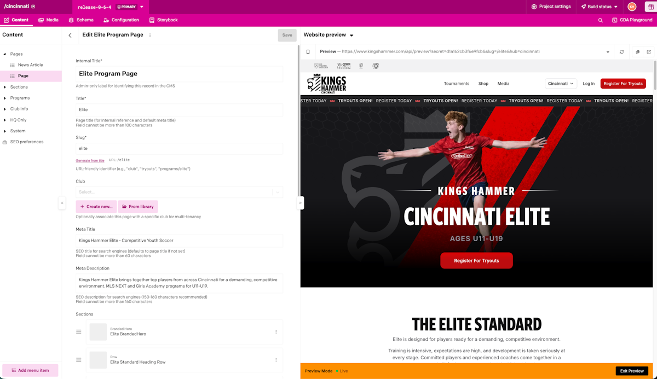Open CDA Playground
This screenshot has width=657, height=379.
[632, 20]
